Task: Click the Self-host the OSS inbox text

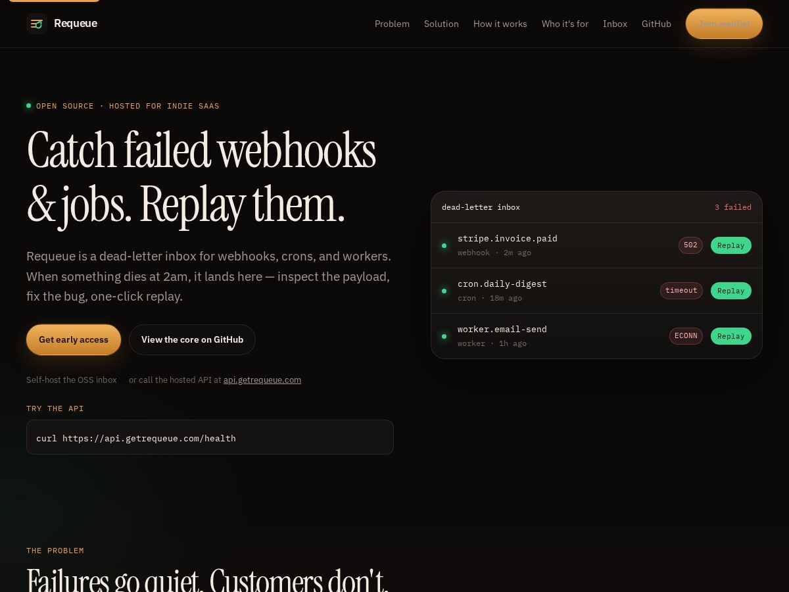Action: point(72,380)
